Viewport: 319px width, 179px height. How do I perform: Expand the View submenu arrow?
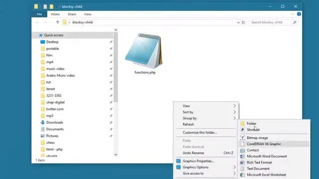coord(234,106)
